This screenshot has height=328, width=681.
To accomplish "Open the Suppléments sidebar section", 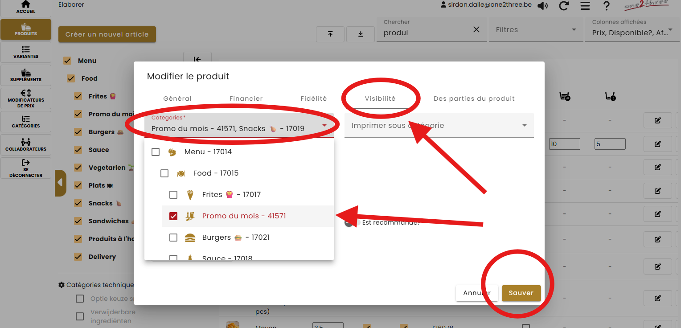I will click(26, 75).
